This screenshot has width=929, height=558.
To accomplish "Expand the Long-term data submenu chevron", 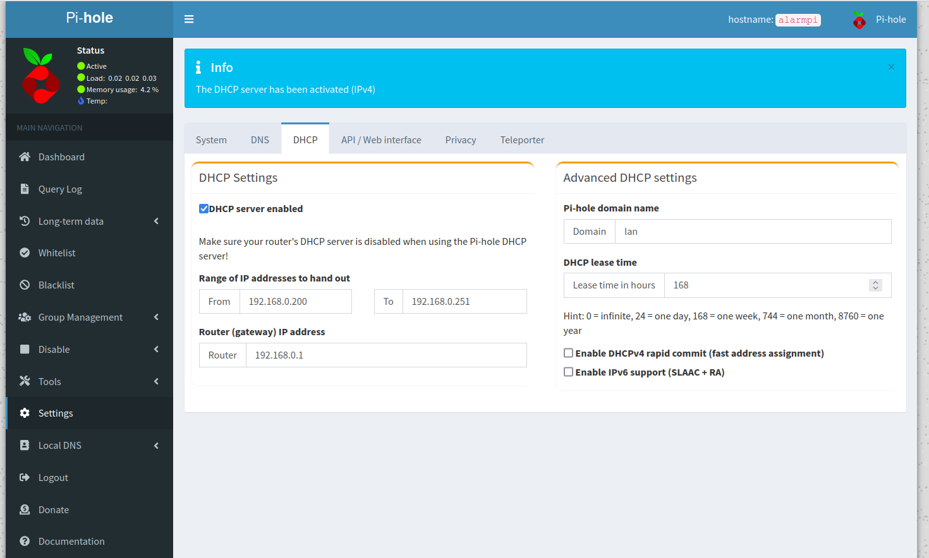I will 156,221.
